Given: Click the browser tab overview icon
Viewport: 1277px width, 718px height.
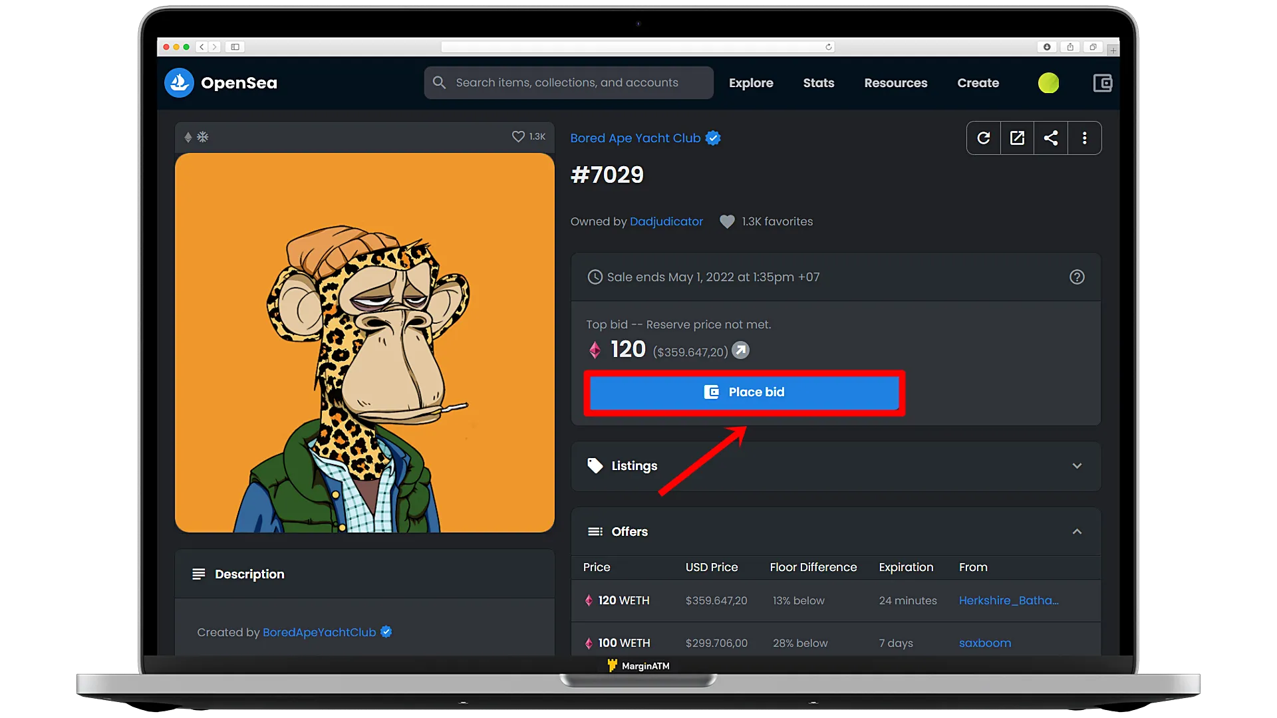Looking at the screenshot, I should pos(1093,47).
